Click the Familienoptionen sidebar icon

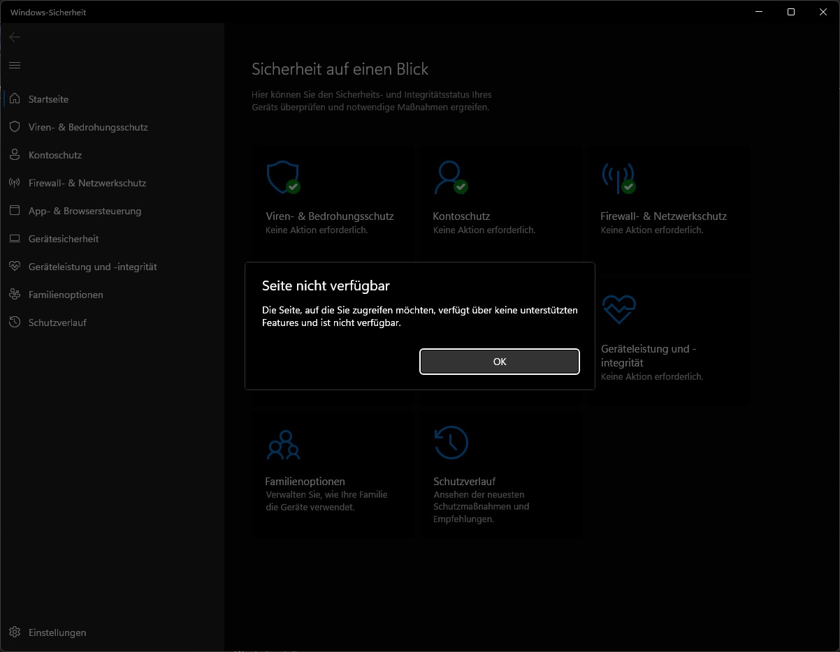point(15,295)
